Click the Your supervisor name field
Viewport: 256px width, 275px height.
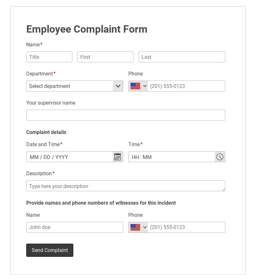[126, 115]
